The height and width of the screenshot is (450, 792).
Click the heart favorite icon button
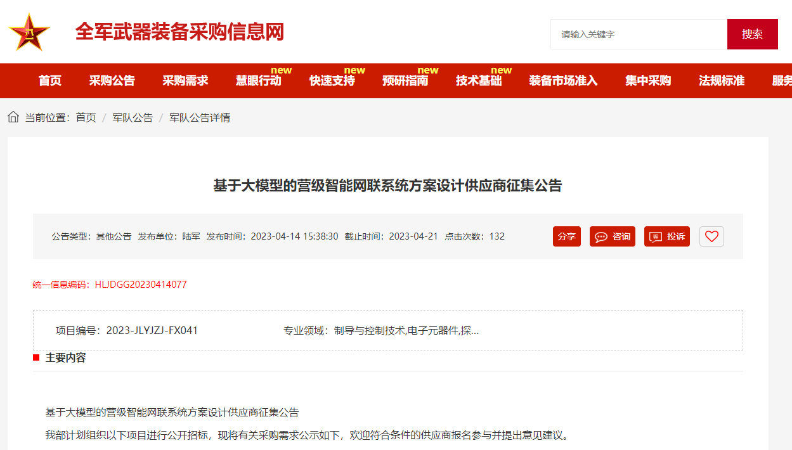coord(711,236)
